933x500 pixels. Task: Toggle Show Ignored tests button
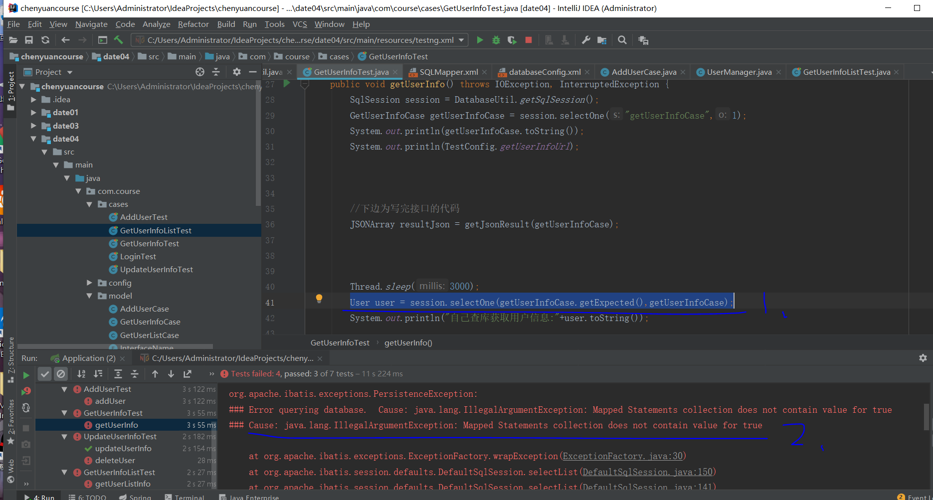point(61,374)
